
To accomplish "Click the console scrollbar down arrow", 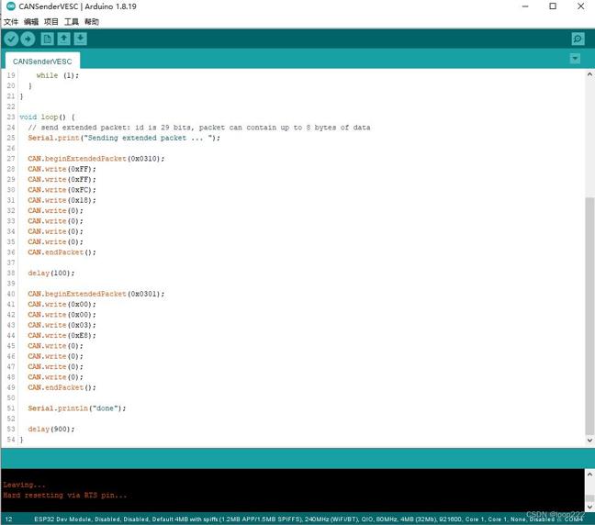I will [x=589, y=507].
